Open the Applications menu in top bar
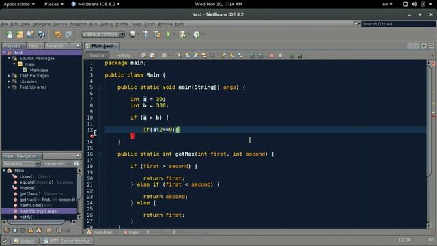 19,4
